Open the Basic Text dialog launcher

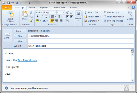click(x=72, y=25)
